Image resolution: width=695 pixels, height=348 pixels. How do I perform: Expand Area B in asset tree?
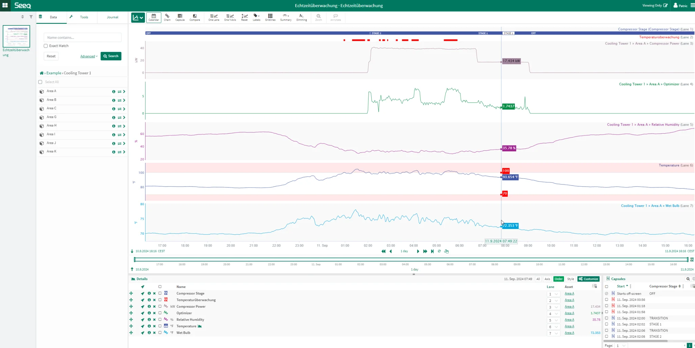pyautogui.click(x=124, y=100)
